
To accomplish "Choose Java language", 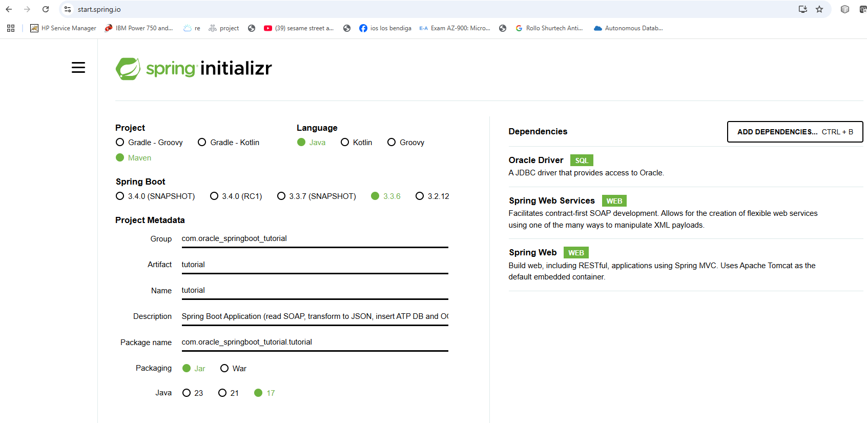I will [311, 143].
